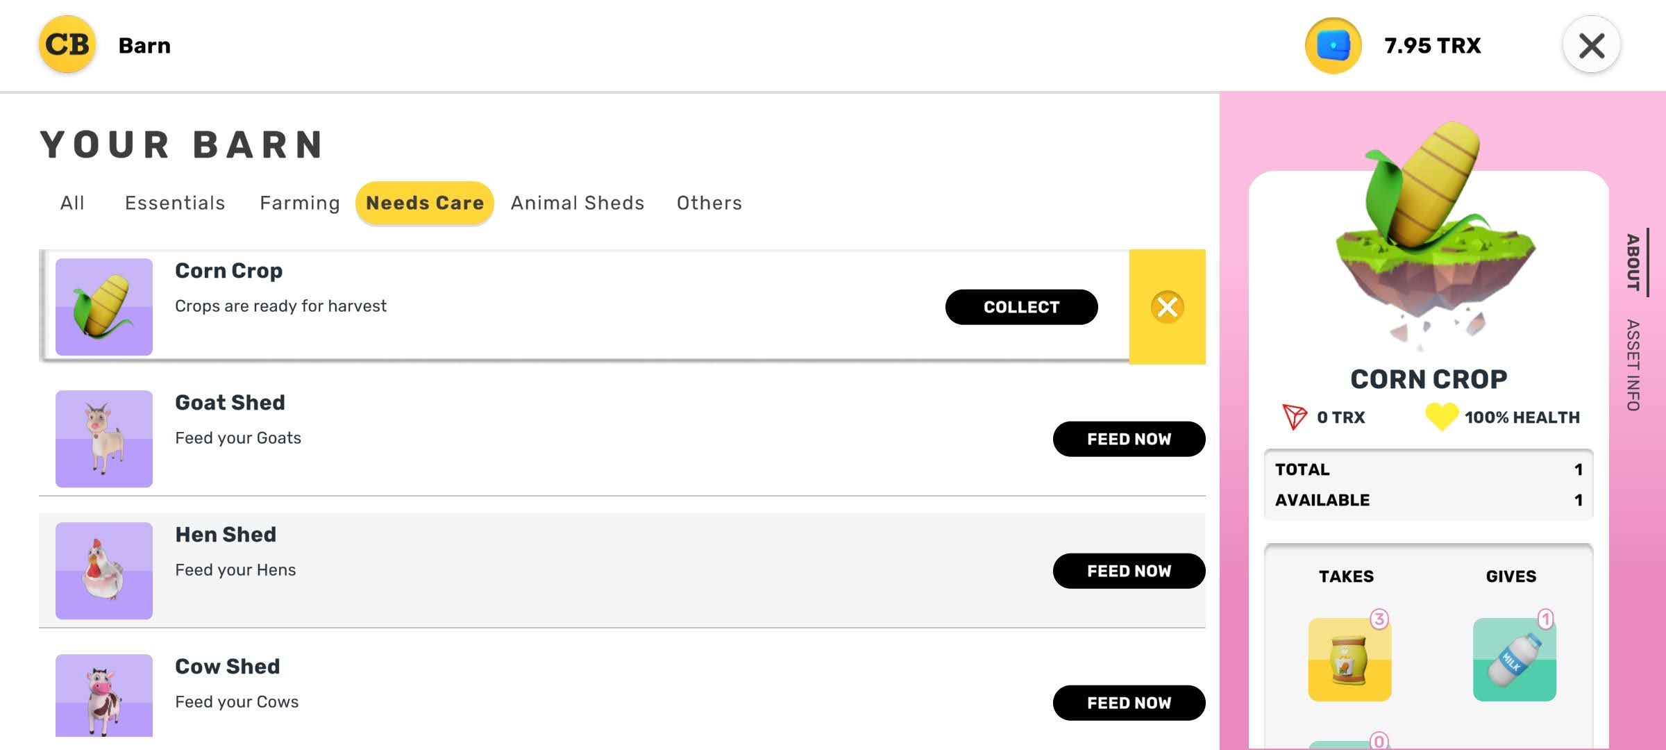
Task: Collect the Corn Crop harvest
Action: 1021,307
